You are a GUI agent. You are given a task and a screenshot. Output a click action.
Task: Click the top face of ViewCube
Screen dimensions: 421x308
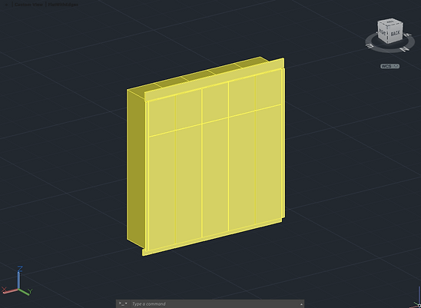coord(390,22)
